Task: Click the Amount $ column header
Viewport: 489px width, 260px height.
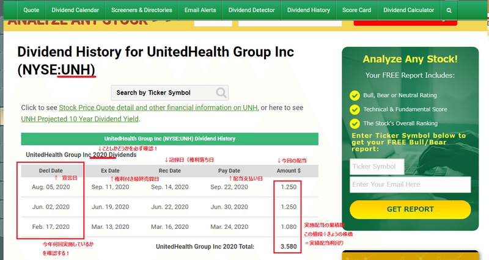Action: [289, 171]
